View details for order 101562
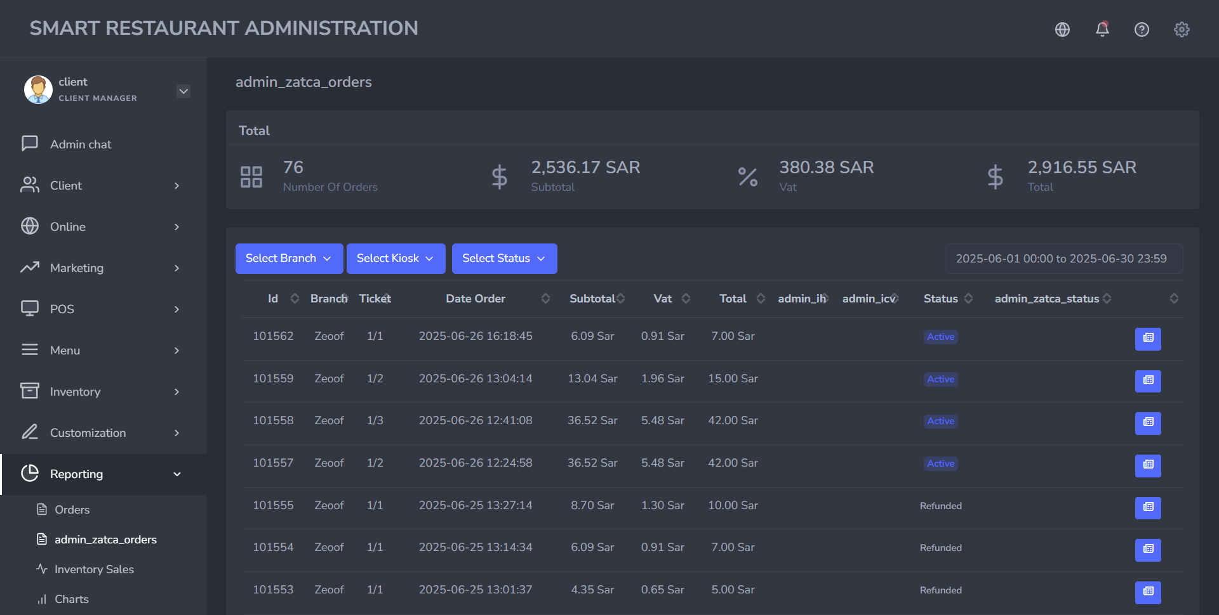 [1148, 339]
